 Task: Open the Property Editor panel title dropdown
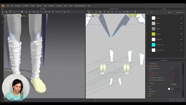171,60
